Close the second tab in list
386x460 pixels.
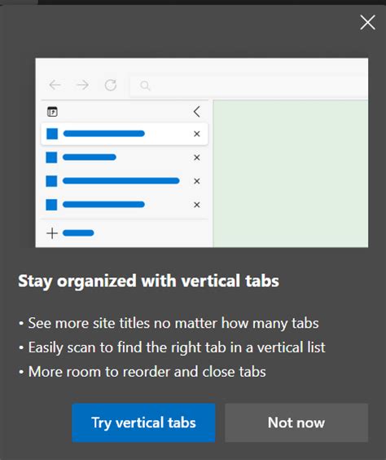[197, 157]
